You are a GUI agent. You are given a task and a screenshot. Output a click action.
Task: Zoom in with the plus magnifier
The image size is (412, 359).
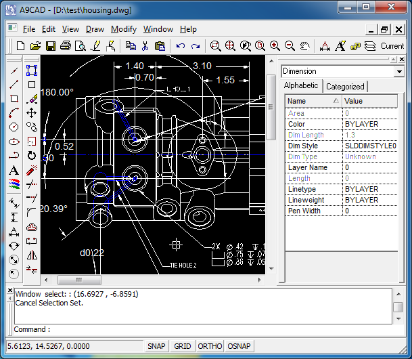point(275,46)
